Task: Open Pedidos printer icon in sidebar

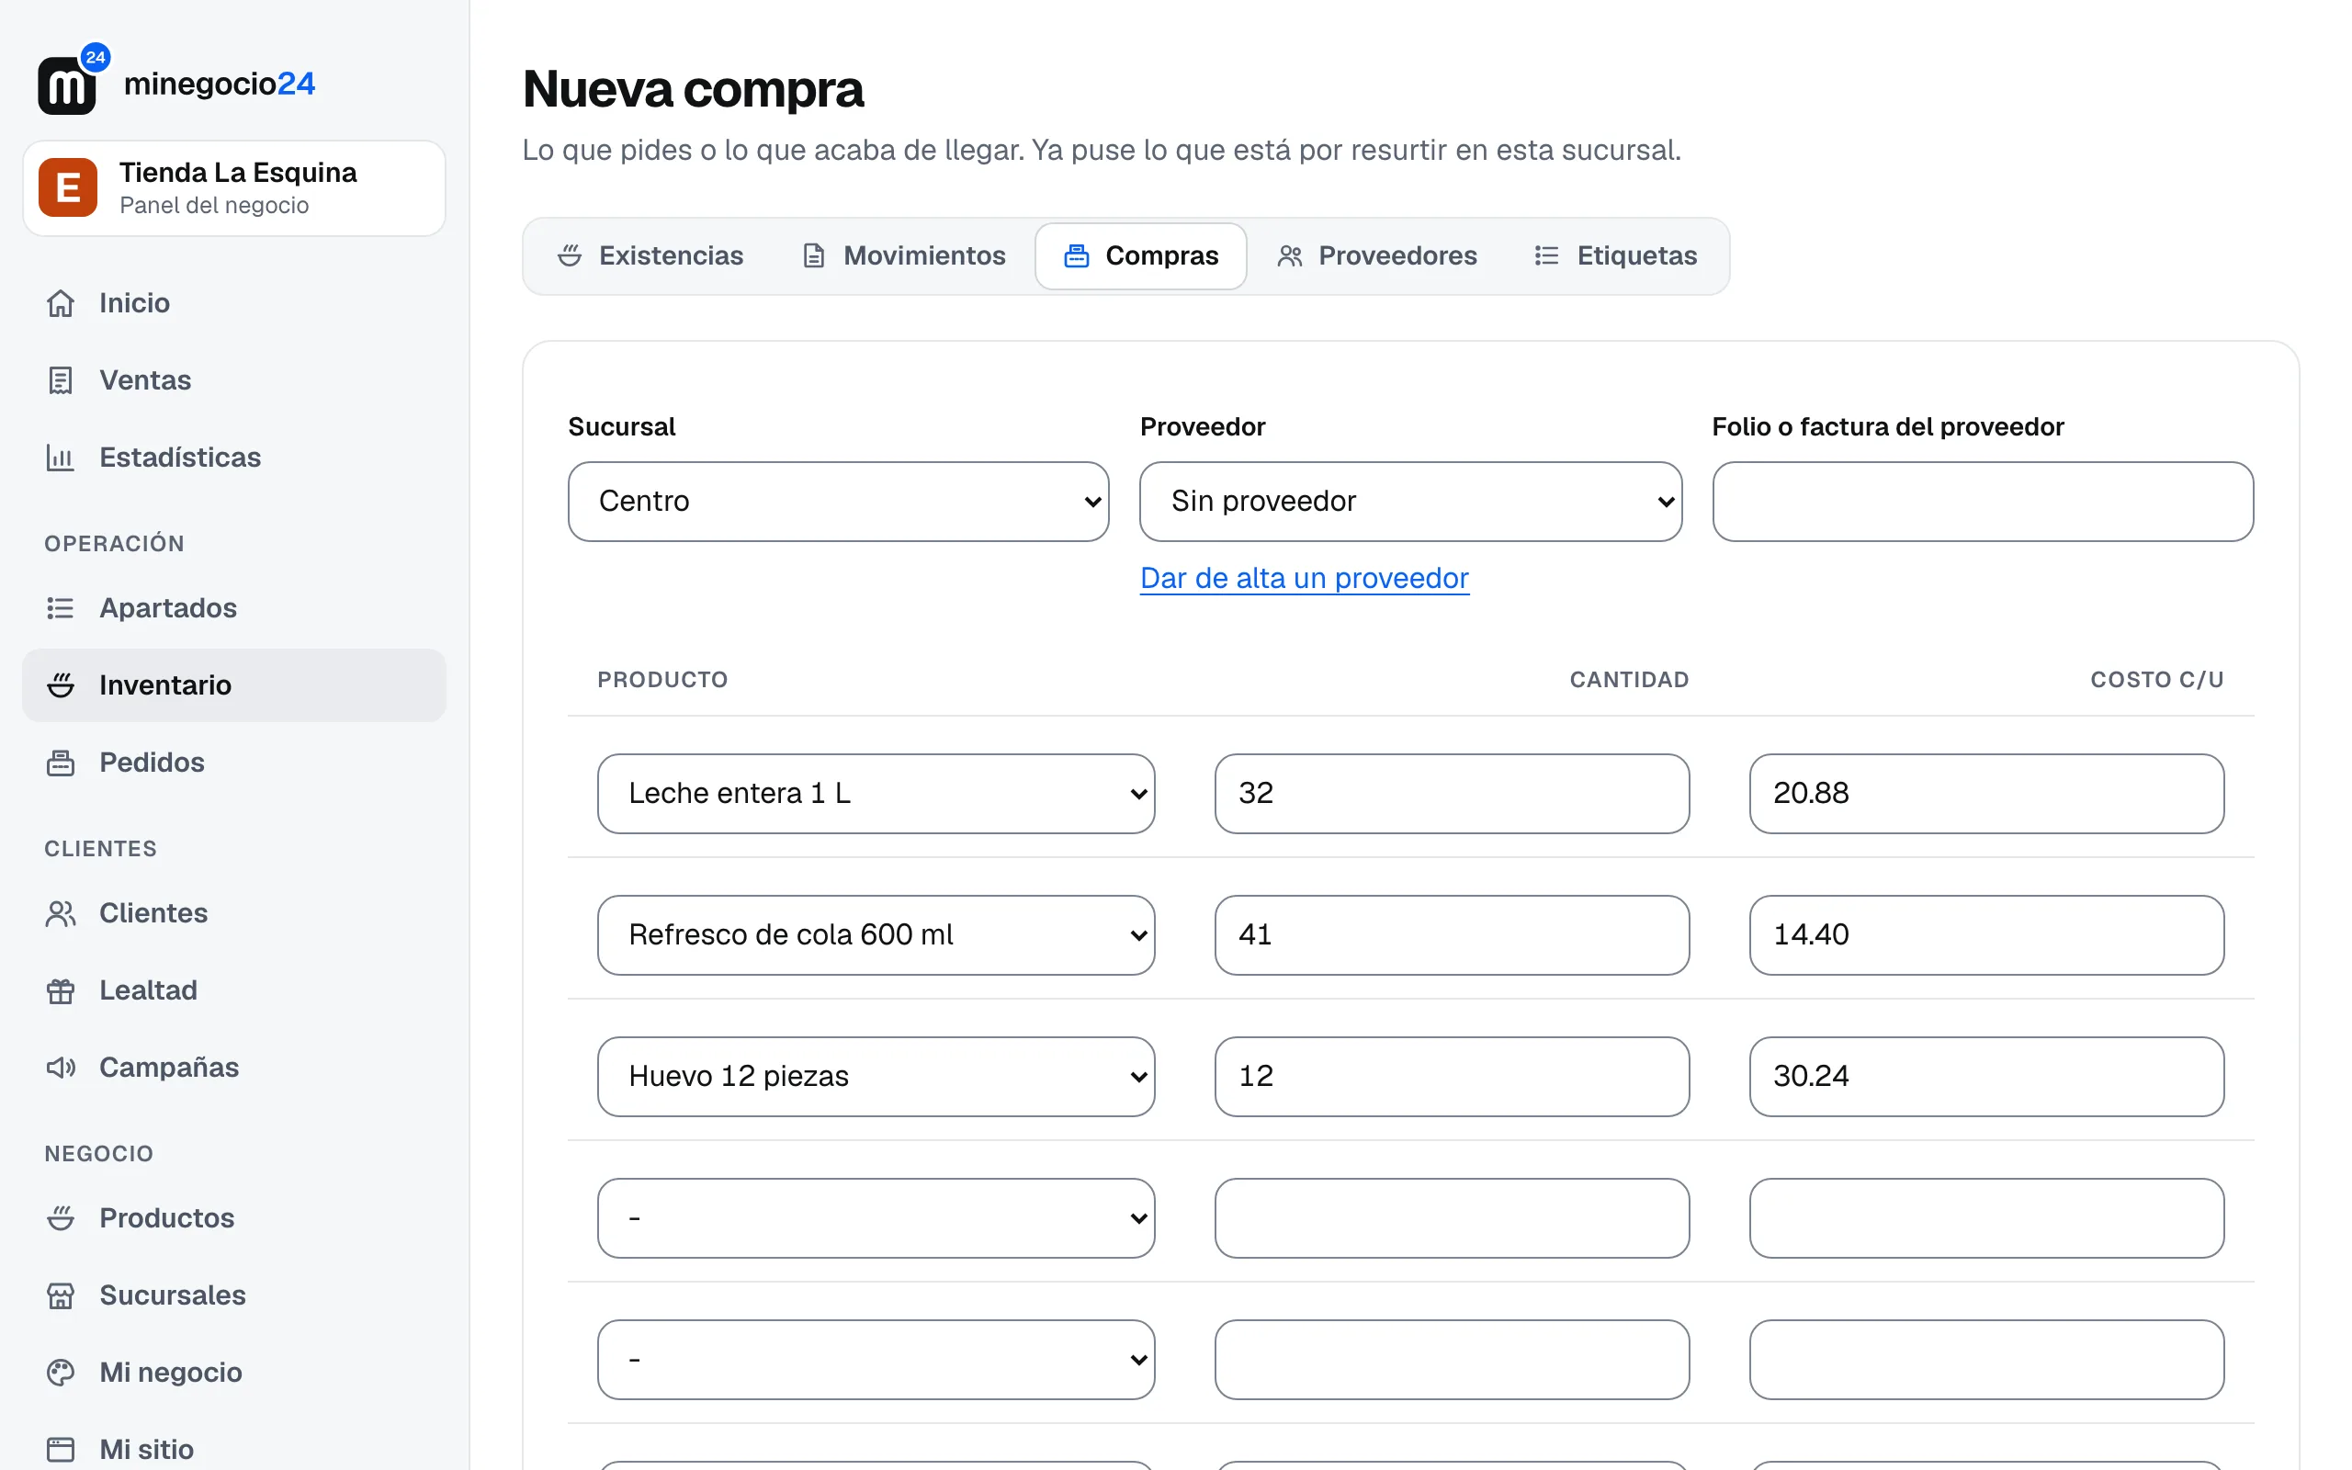Action: tap(61, 763)
